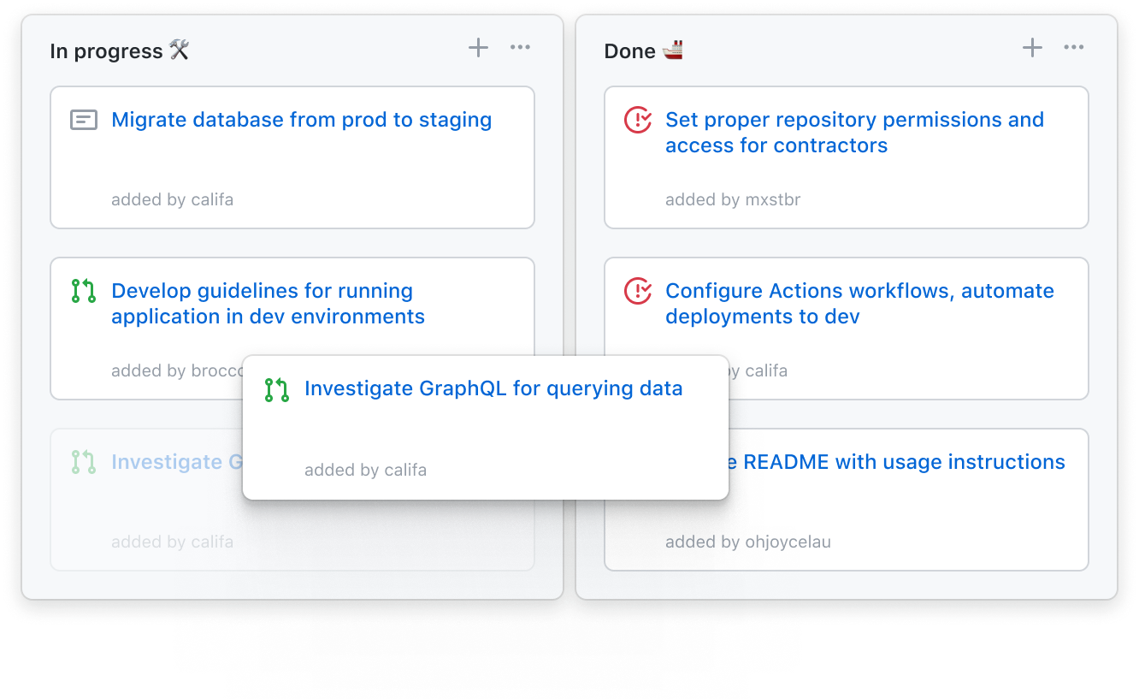1139x699 pixels.
Task: Click the In progress column heading
Action: [x=106, y=51]
